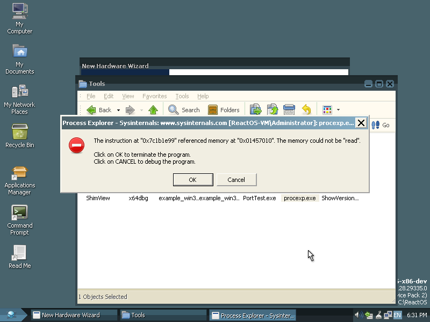Click the green Back arrow button
The image size is (430, 322).
click(x=99, y=110)
